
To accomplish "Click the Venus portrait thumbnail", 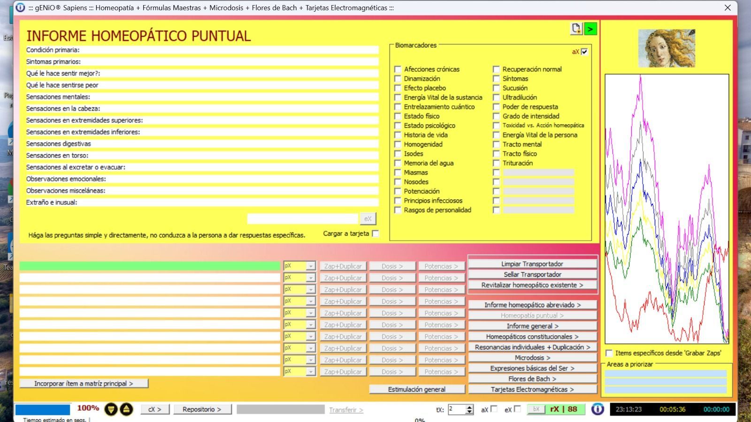I will coord(667,48).
